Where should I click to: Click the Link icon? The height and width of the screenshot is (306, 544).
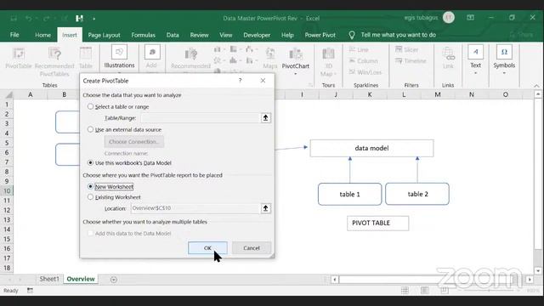tap(448, 58)
